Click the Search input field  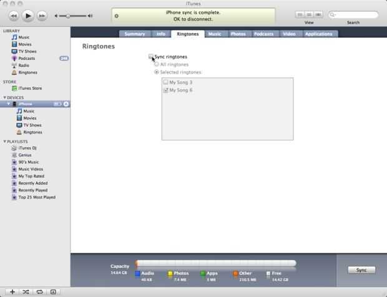353,15
